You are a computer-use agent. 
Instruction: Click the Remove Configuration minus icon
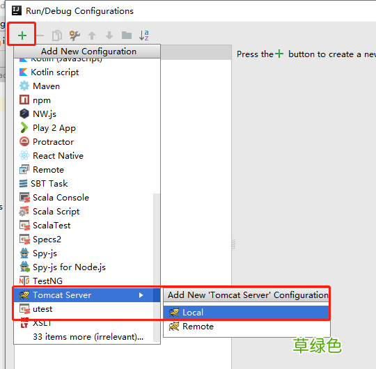pos(40,36)
